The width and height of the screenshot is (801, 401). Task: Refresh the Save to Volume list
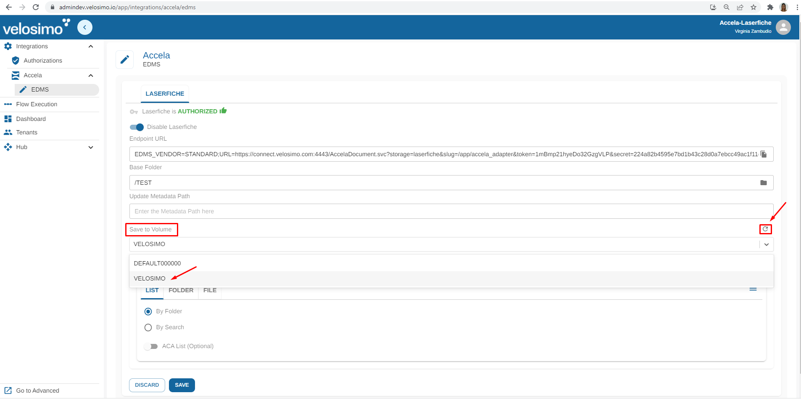tap(765, 229)
